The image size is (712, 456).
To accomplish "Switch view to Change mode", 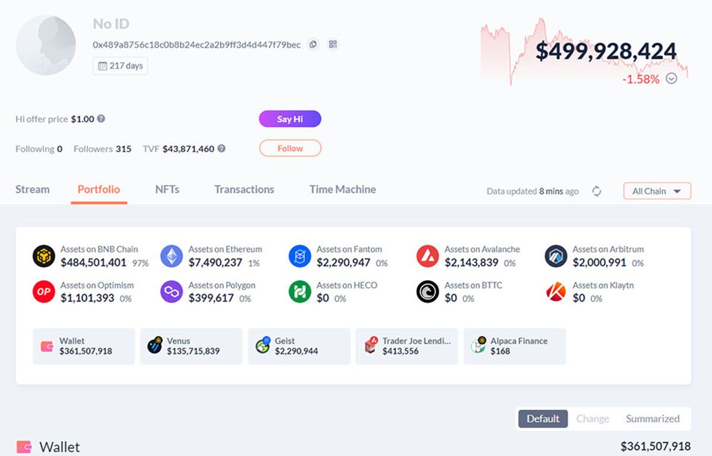I will pos(593,419).
